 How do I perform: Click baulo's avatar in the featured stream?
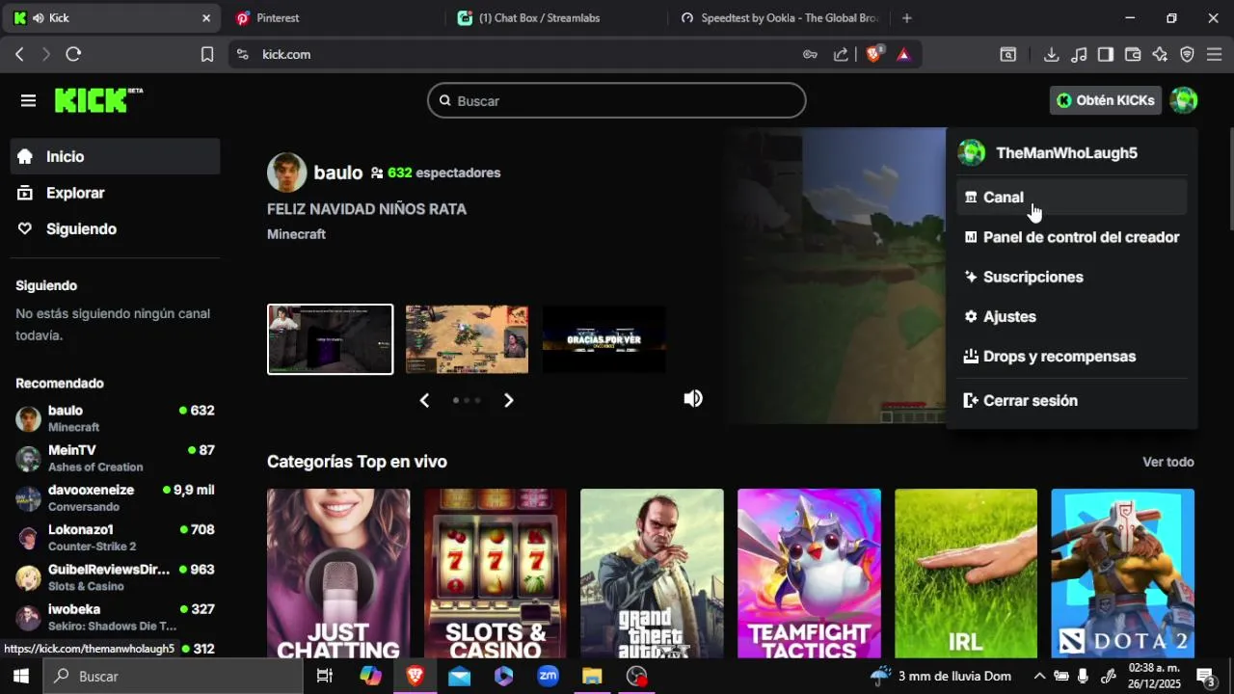pos(286,173)
